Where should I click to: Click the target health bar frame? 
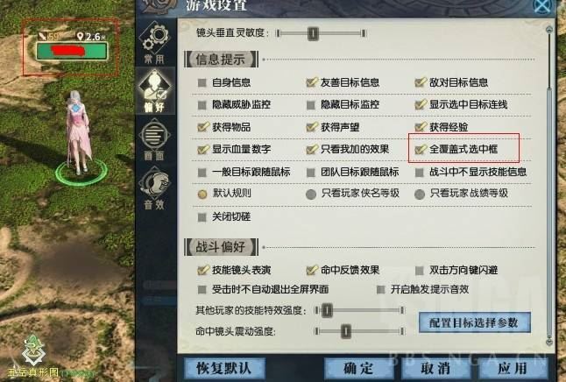pyautogui.click(x=72, y=51)
